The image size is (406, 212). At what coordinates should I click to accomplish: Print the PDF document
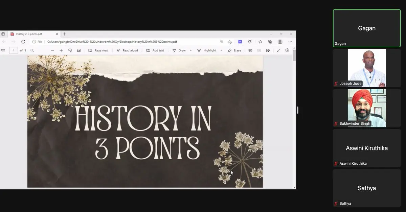pyautogui.click(x=250, y=50)
